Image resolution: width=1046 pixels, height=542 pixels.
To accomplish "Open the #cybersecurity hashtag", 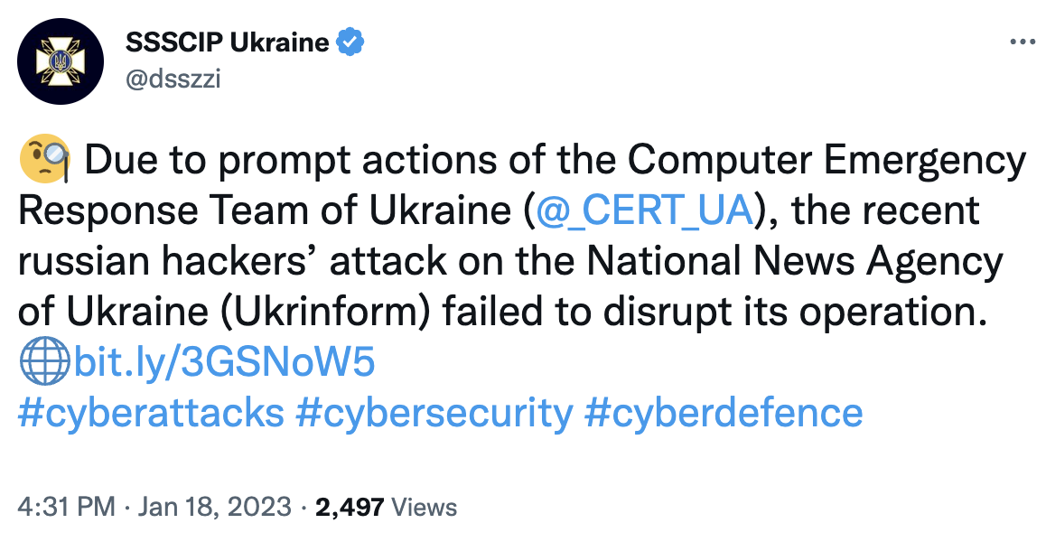I will [434, 413].
